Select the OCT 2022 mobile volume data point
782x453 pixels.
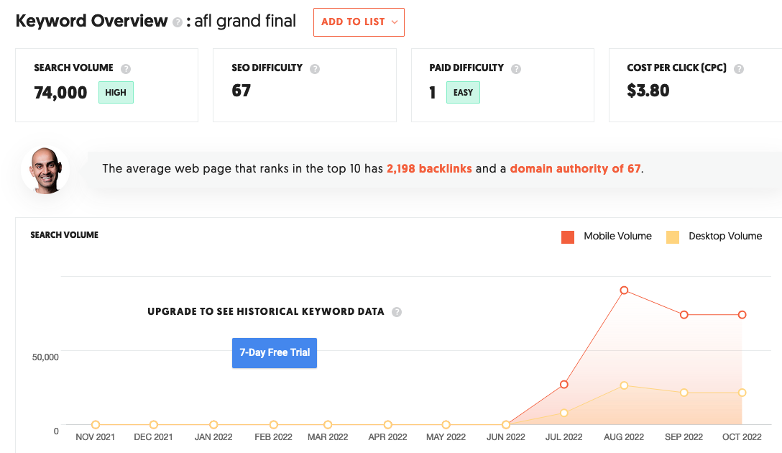click(x=742, y=315)
